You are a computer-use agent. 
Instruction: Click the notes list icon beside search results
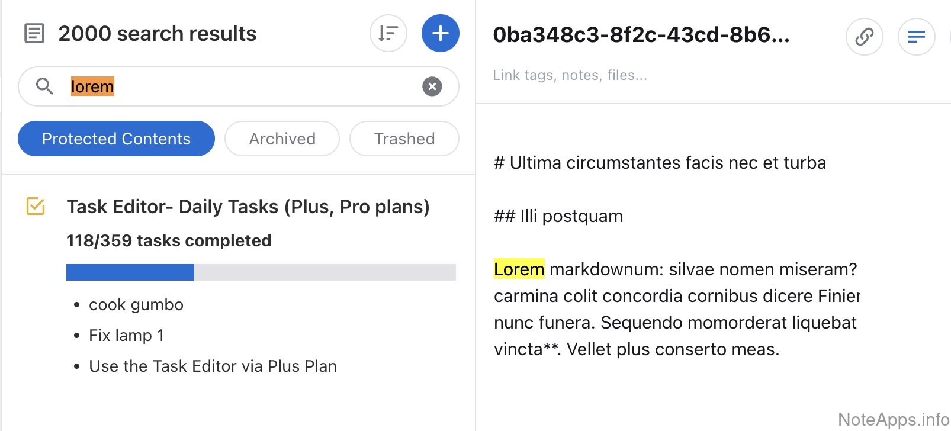tap(34, 33)
